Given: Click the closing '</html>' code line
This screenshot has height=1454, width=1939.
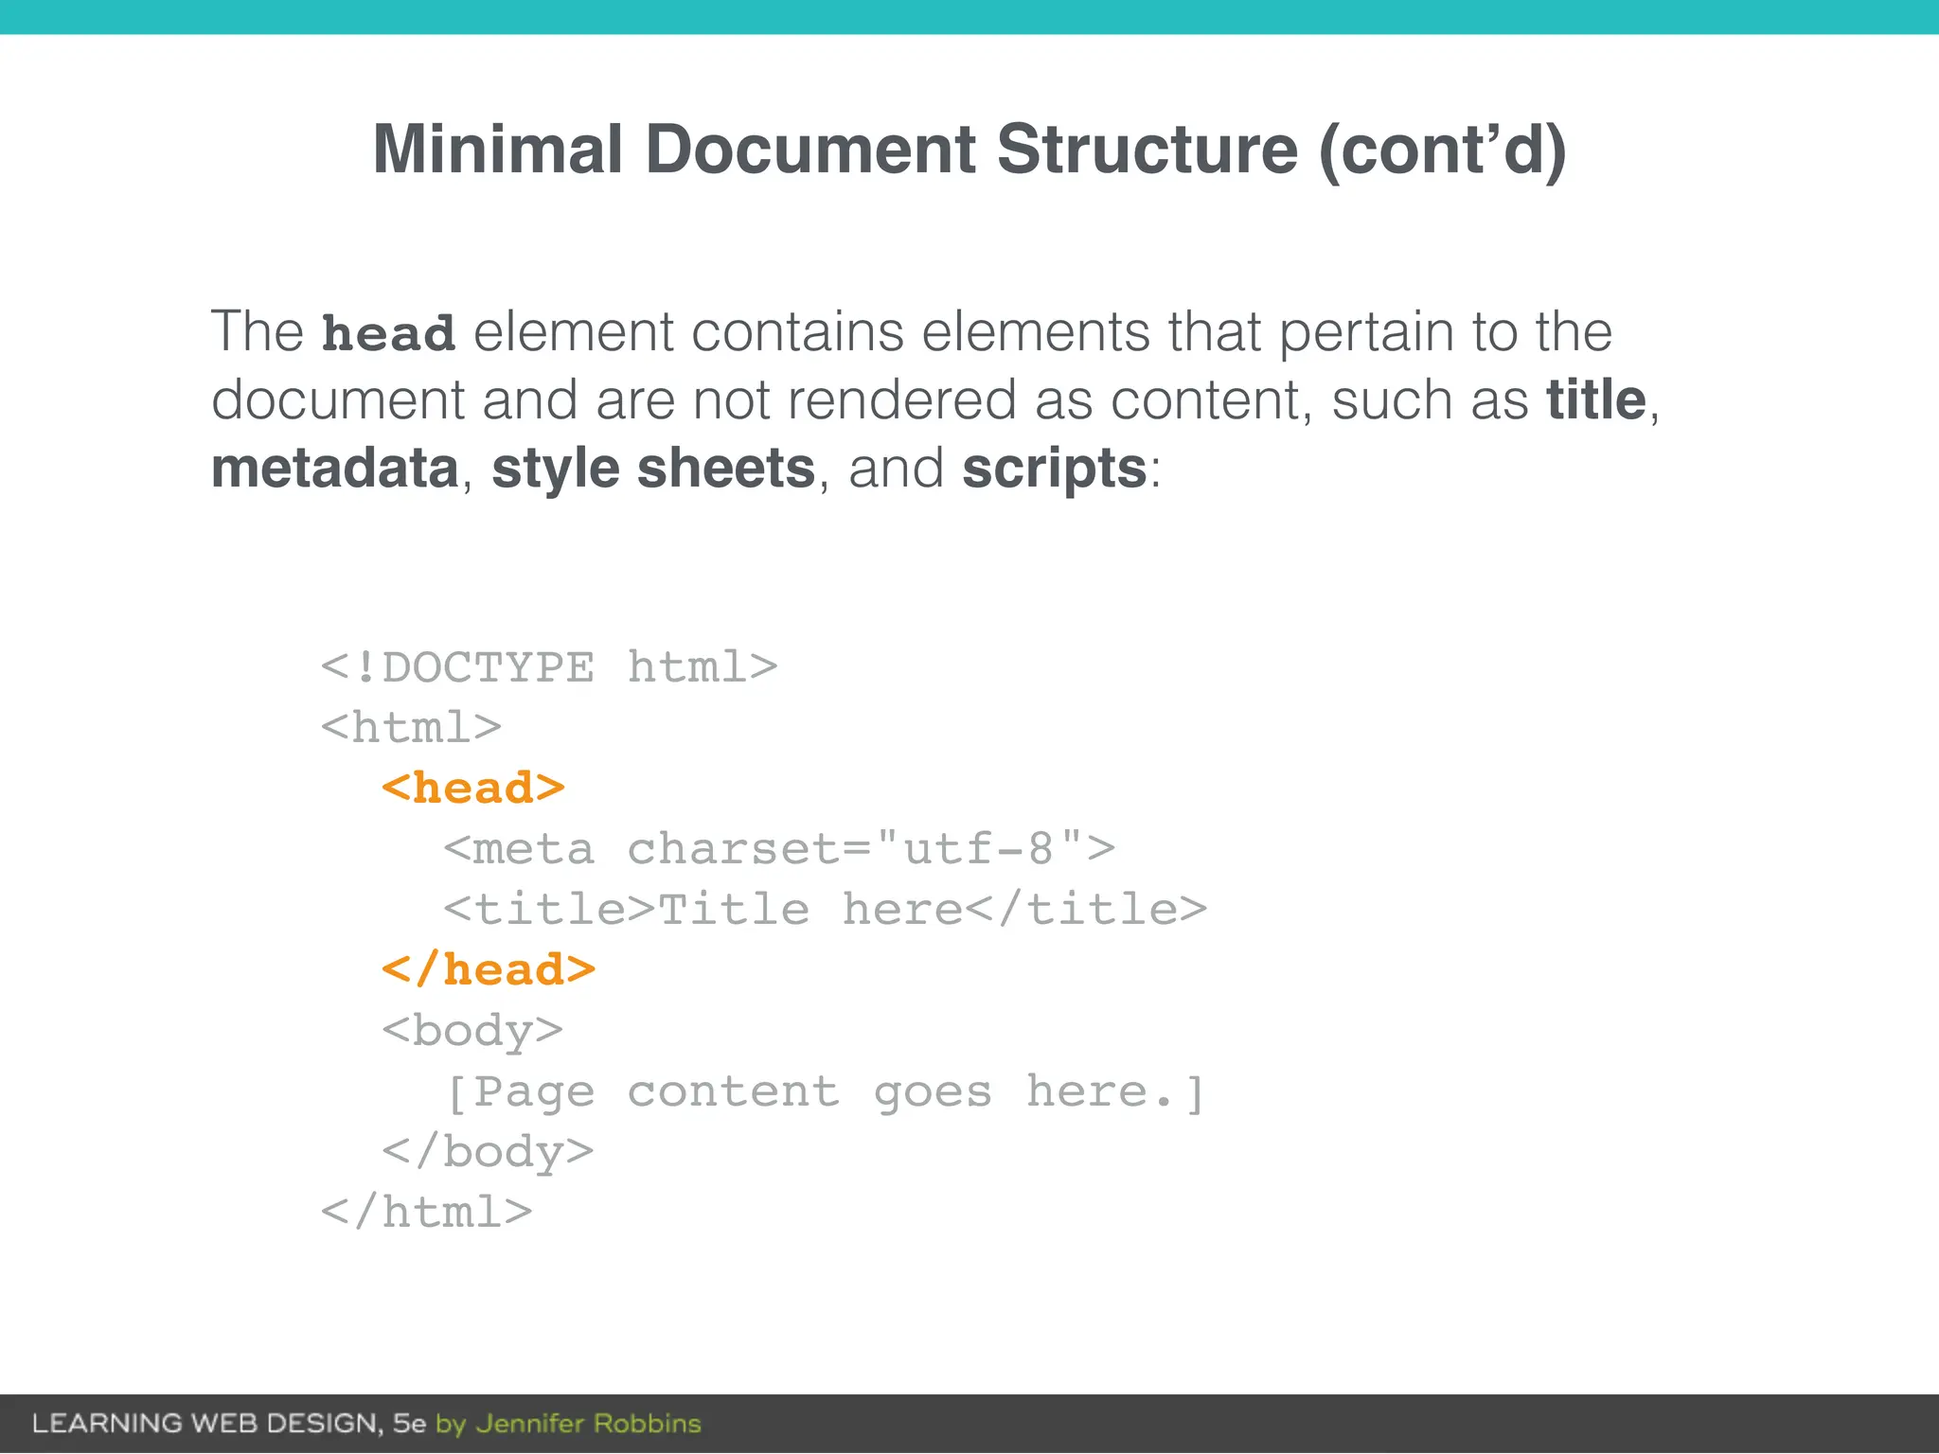Looking at the screenshot, I should coord(427,1212).
